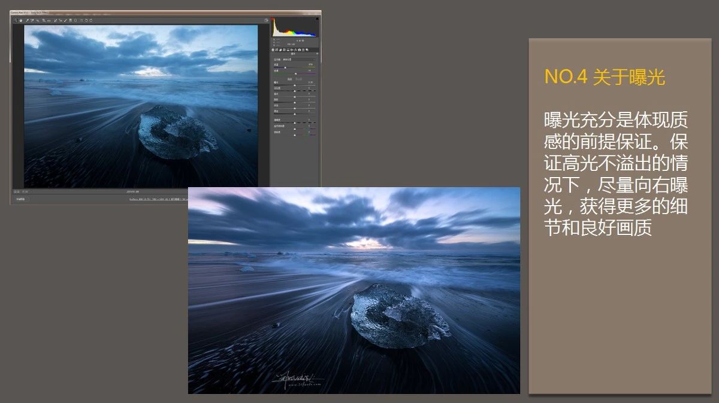This screenshot has height=403, width=719.
Task: Pick the White Balance eyedropper tool
Action: click(26, 20)
